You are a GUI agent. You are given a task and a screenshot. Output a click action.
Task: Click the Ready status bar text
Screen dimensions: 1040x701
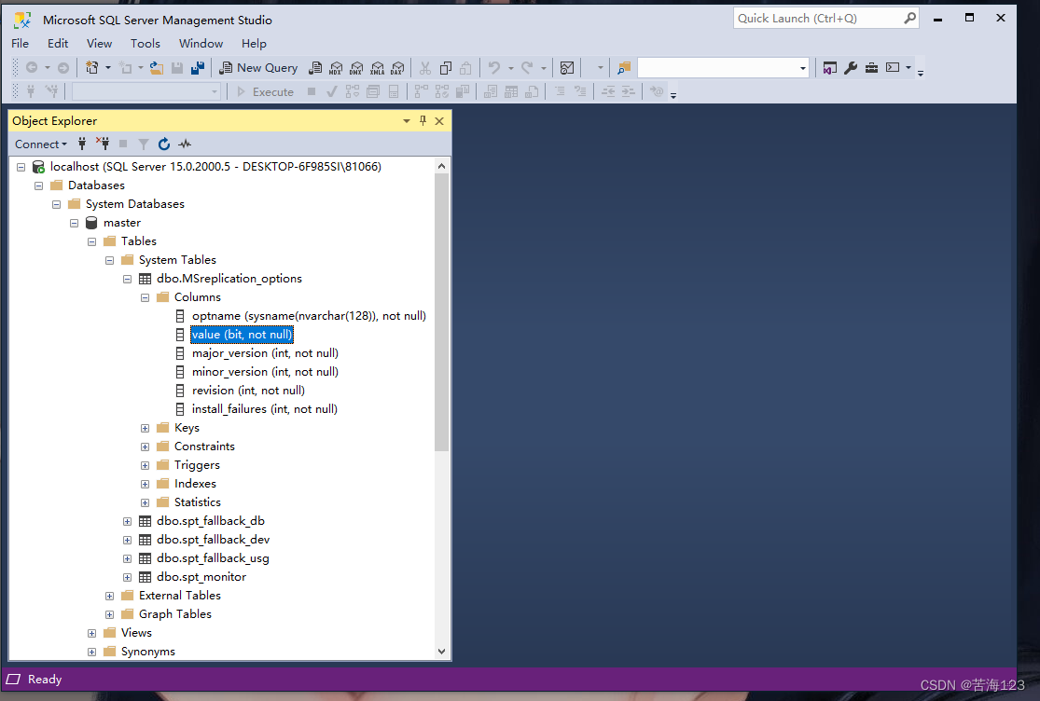click(45, 680)
